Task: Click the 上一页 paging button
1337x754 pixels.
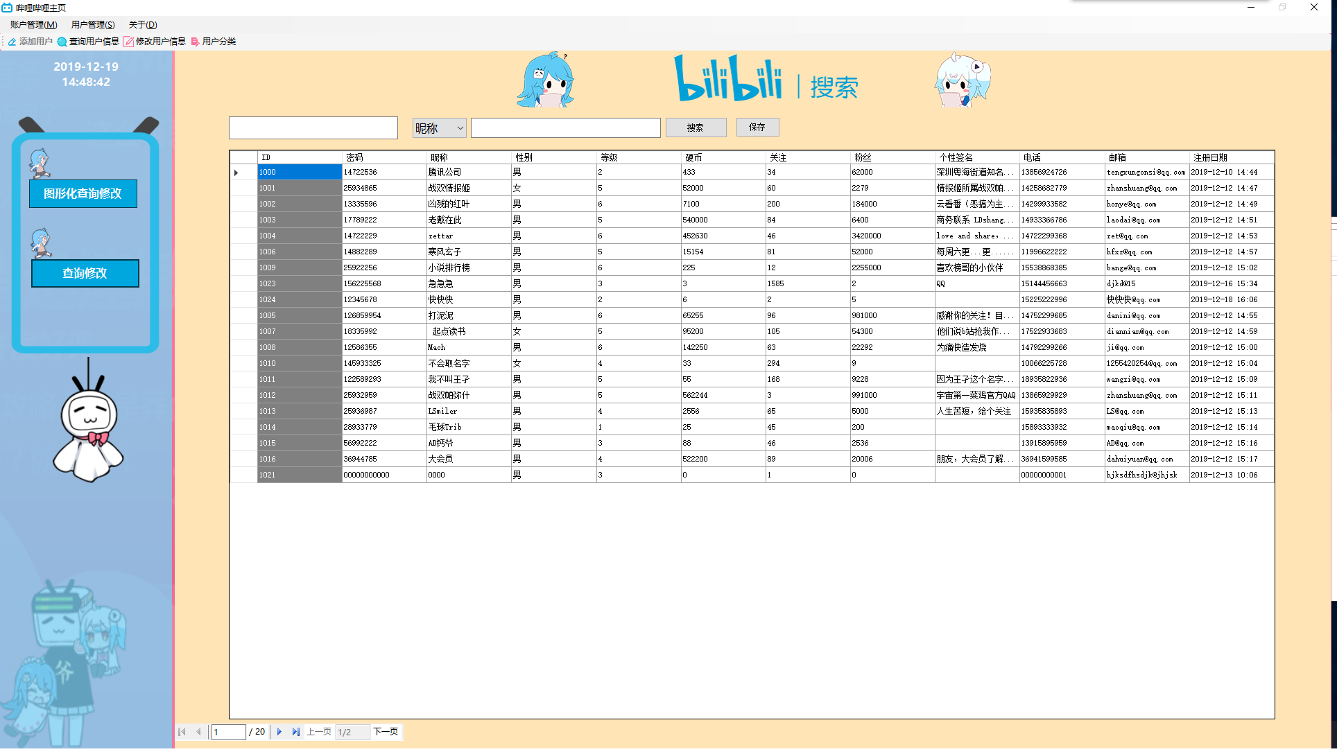Action: coord(319,732)
